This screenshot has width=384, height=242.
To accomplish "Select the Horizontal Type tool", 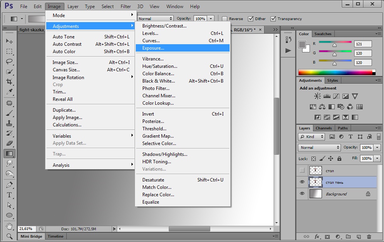I will click(x=9, y=195).
